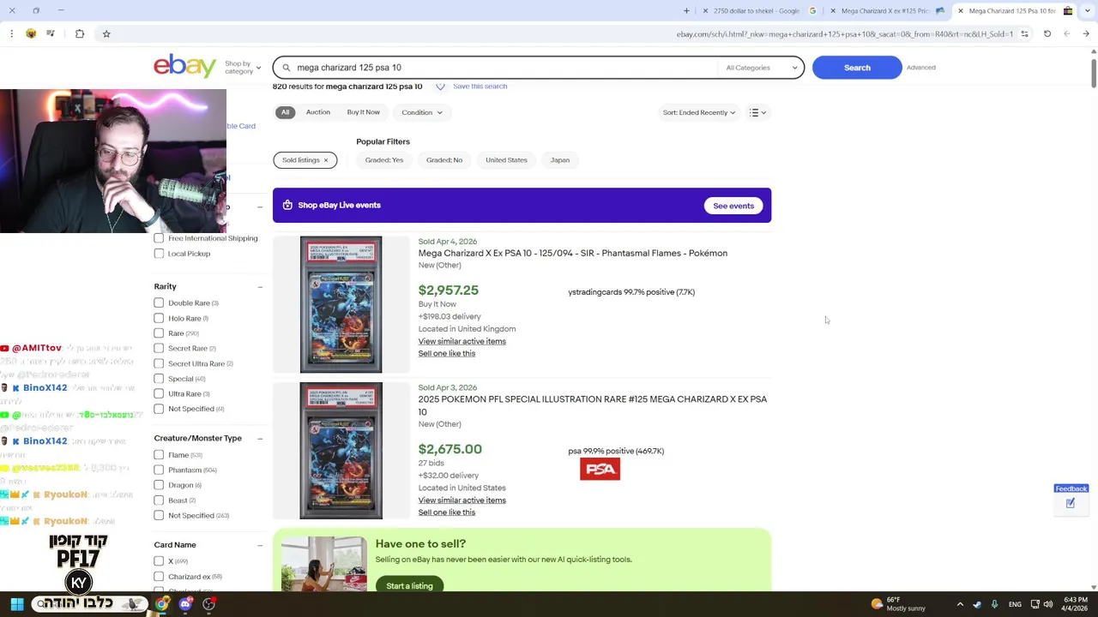Tick the Flame creature type checkbox
Viewport: 1098px width, 617px height.
pyautogui.click(x=159, y=455)
